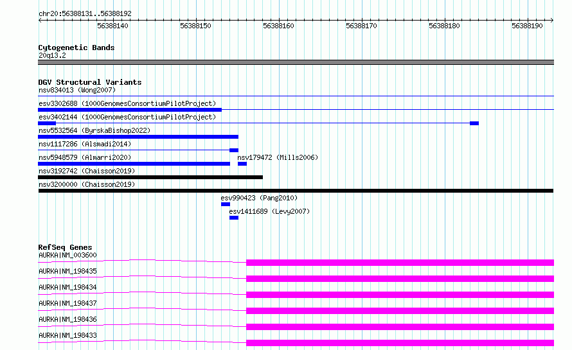Click the AURKA|NM_198434 magenta exon bar
This screenshot has height=350, width=572.
click(400, 295)
